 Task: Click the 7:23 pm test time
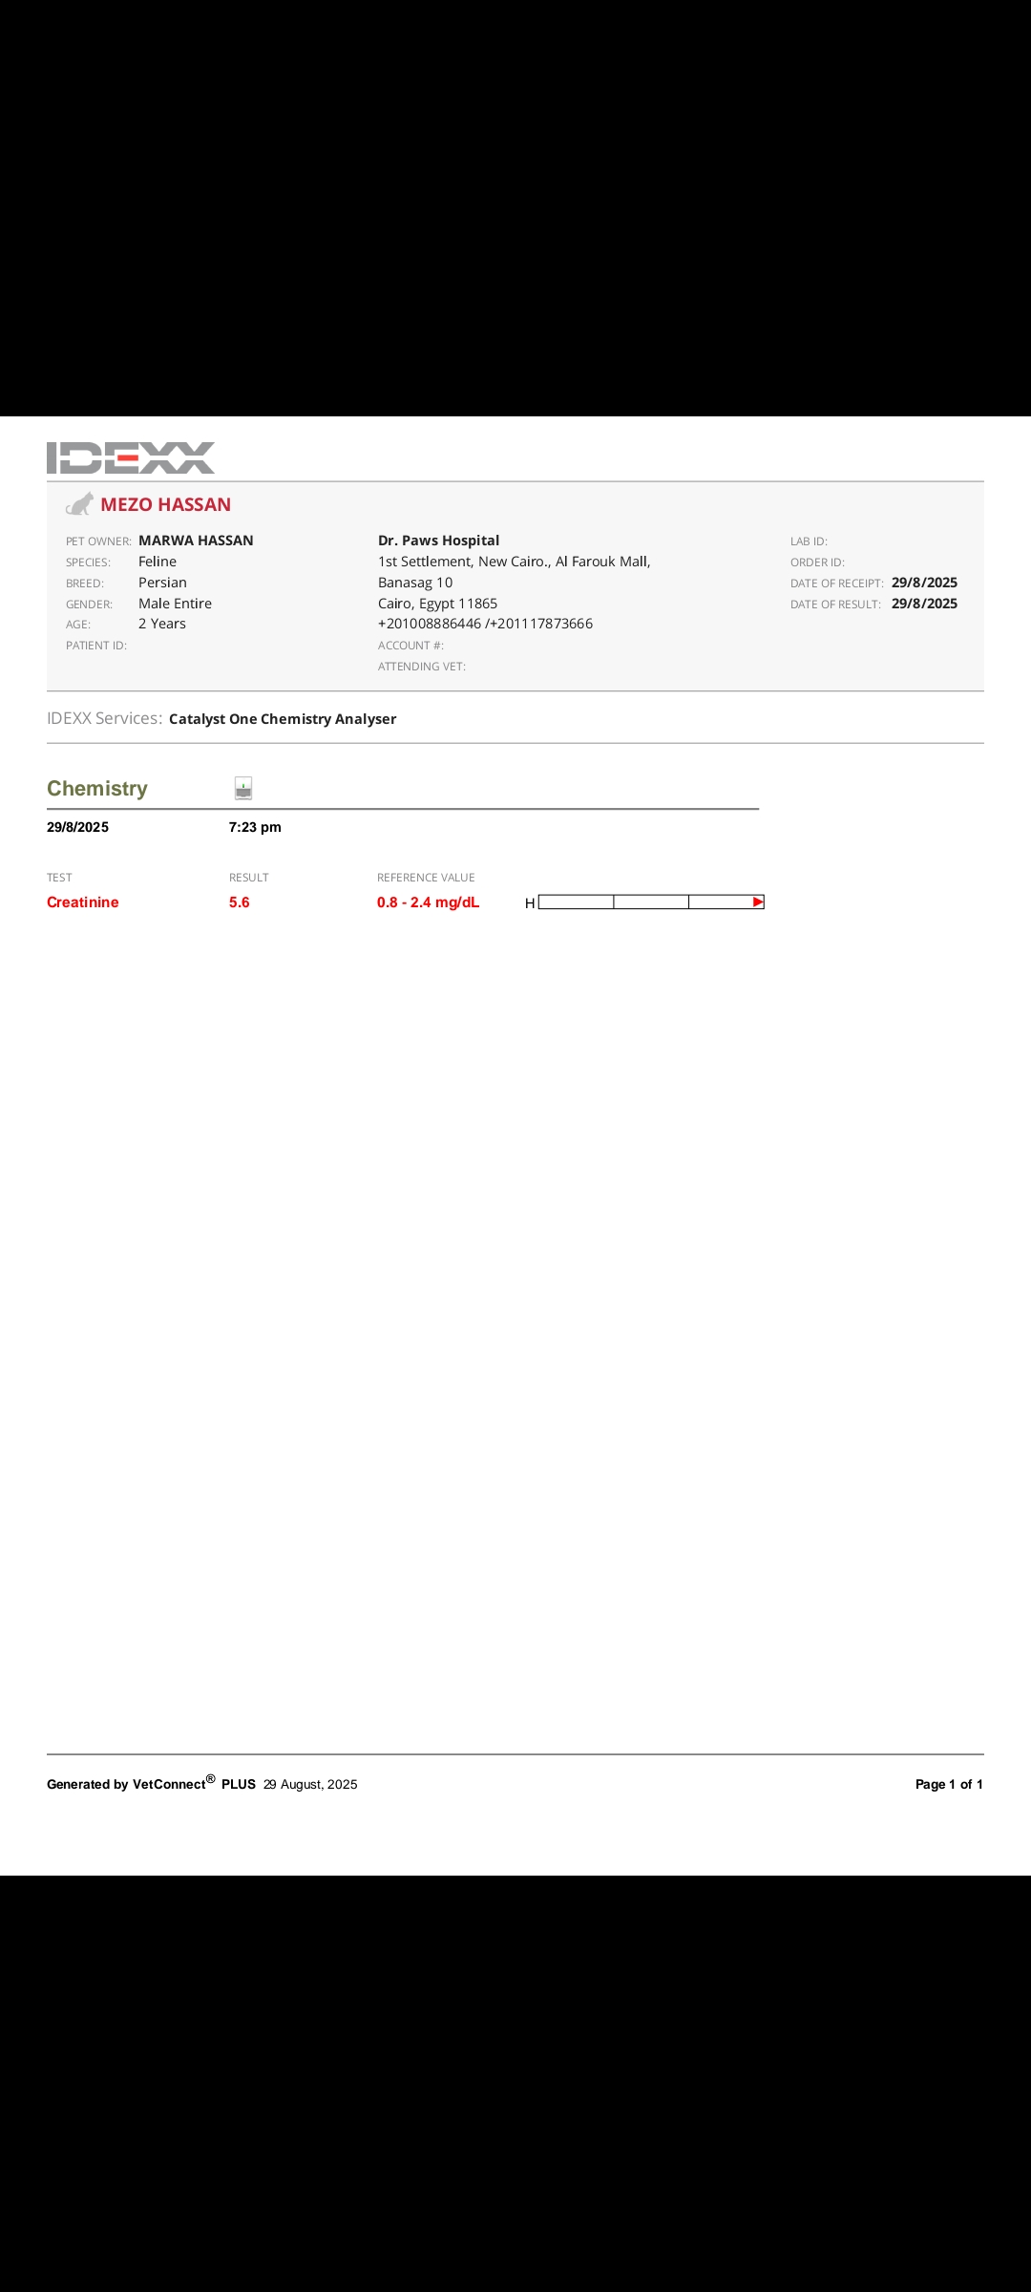[x=255, y=827]
